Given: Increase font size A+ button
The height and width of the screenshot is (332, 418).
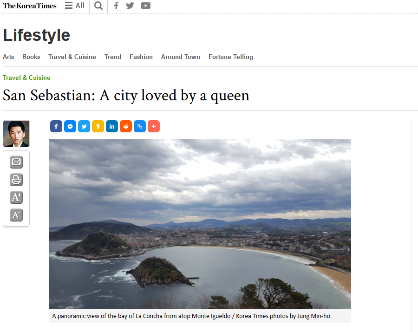Looking at the screenshot, I should (x=16, y=197).
